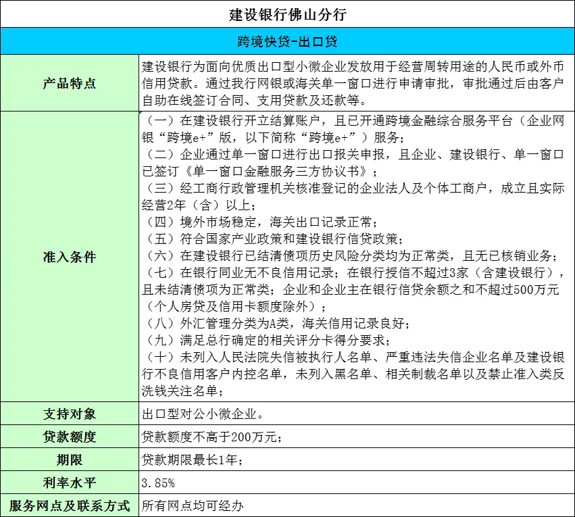Viewport: 575px width, 517px height.
Task: Select the title cell 建设银行佛山分行
Action: [288, 14]
